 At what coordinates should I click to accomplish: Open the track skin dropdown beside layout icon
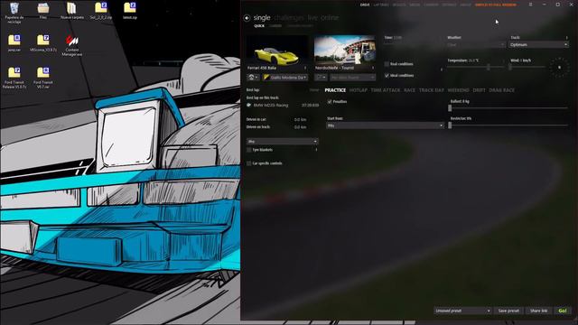click(352, 78)
